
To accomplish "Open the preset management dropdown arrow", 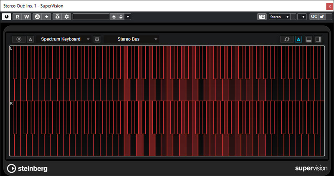I will coord(128,17).
